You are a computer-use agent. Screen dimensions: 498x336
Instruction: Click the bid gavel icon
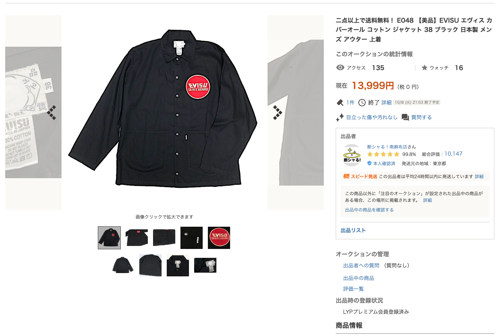click(x=340, y=103)
